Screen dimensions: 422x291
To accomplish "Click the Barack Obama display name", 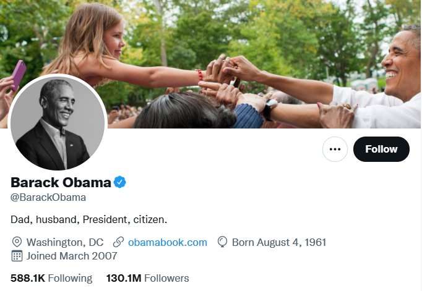I will [x=61, y=182].
